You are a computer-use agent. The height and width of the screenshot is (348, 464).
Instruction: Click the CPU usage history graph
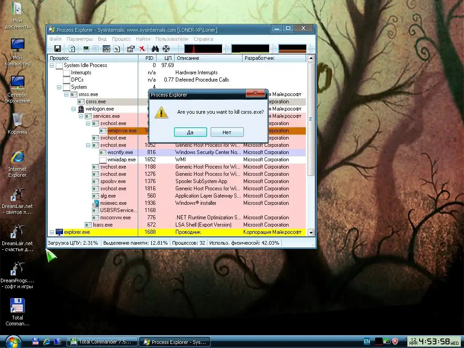(203, 49)
